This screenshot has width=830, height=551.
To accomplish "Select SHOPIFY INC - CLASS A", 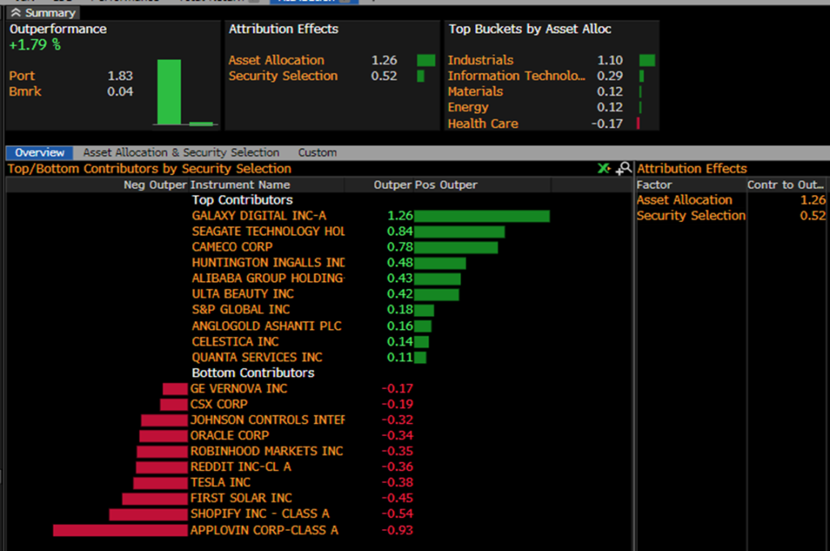I will [x=259, y=515].
